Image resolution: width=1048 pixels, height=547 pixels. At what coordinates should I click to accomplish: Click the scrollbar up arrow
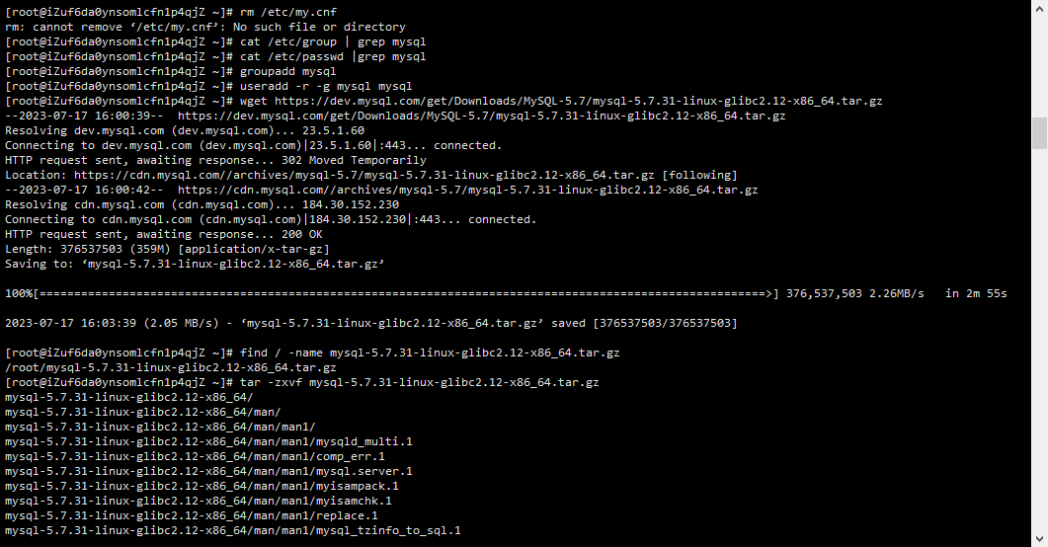tap(1039, 7)
